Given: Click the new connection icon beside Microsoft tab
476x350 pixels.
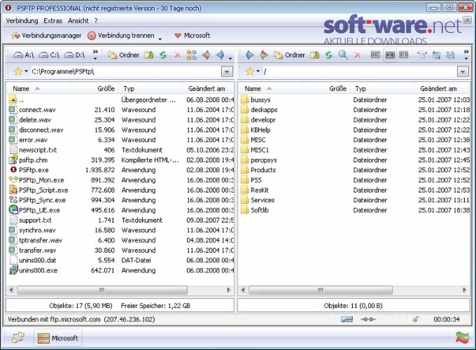Looking at the screenshot, I should tap(18, 337).
